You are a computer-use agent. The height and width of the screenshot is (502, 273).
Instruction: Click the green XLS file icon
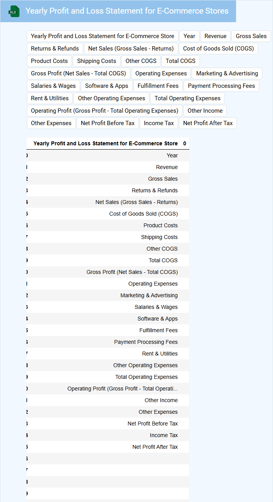pos(14,11)
